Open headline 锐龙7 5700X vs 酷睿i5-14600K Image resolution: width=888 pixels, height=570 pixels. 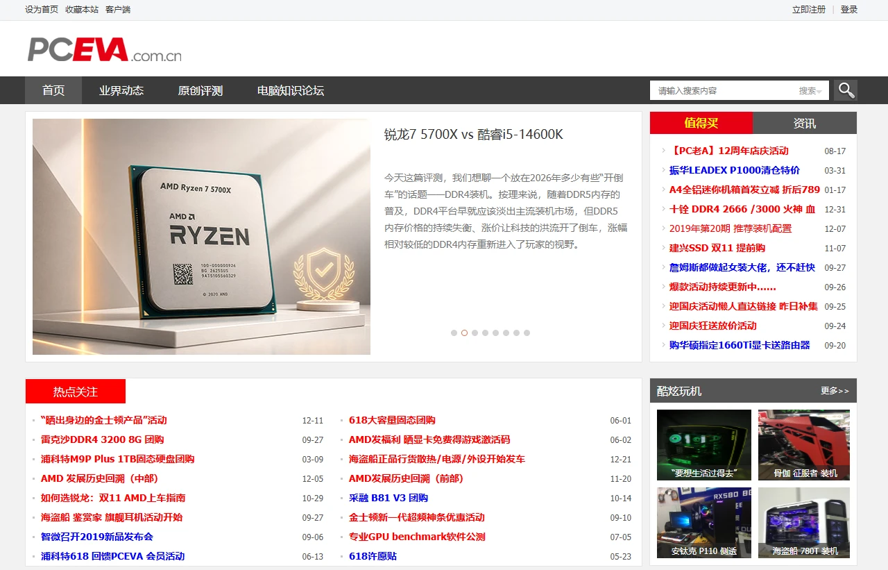474,135
